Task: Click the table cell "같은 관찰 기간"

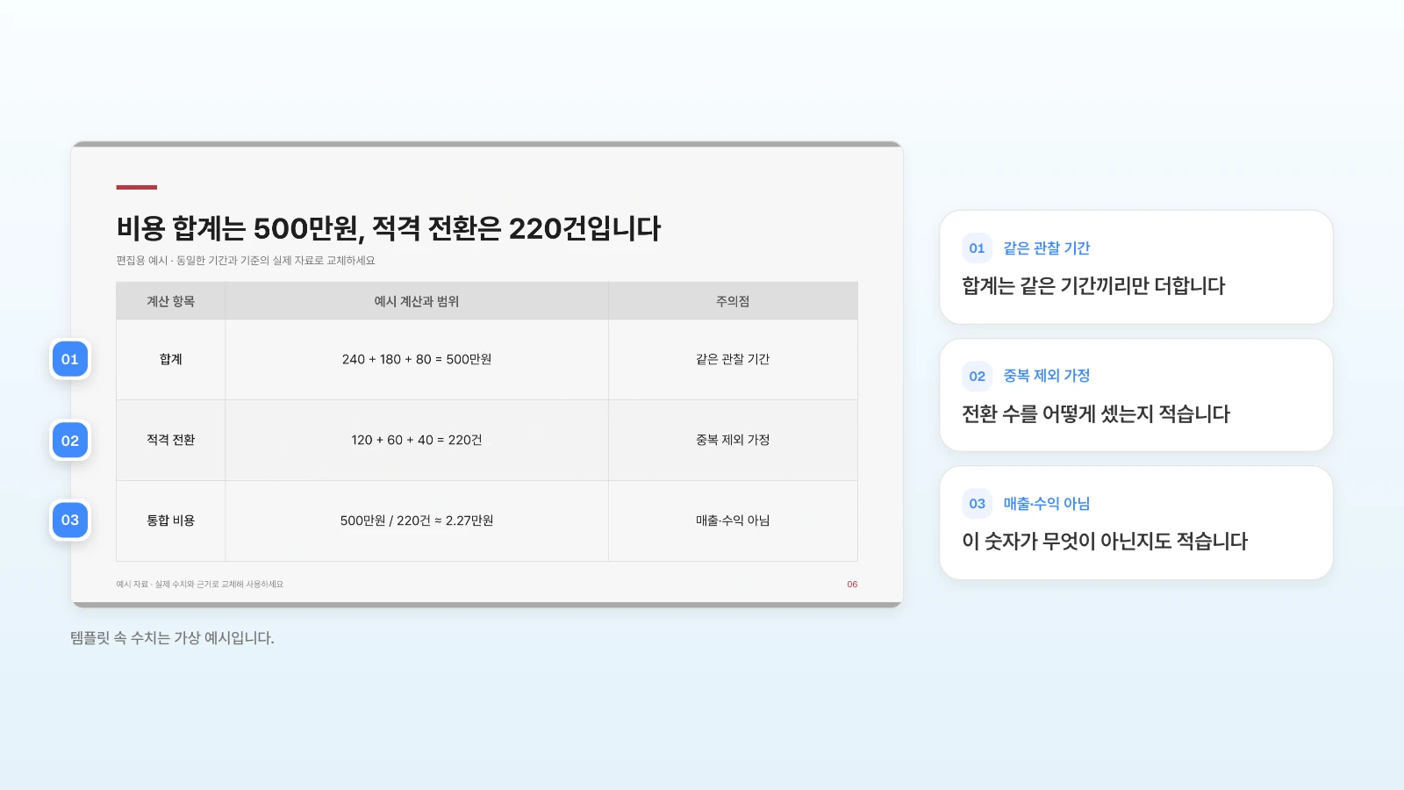Action: [733, 360]
